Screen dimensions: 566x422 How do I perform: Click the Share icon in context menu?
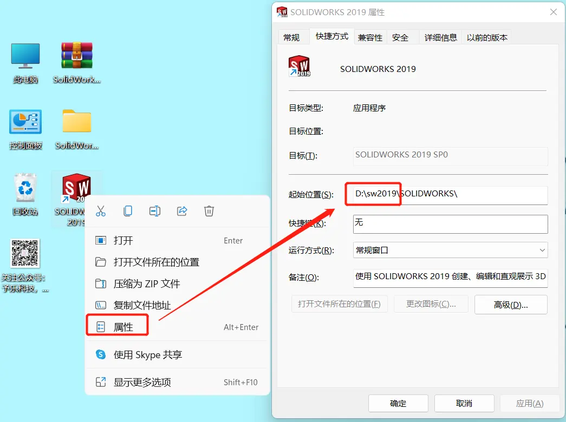point(182,211)
